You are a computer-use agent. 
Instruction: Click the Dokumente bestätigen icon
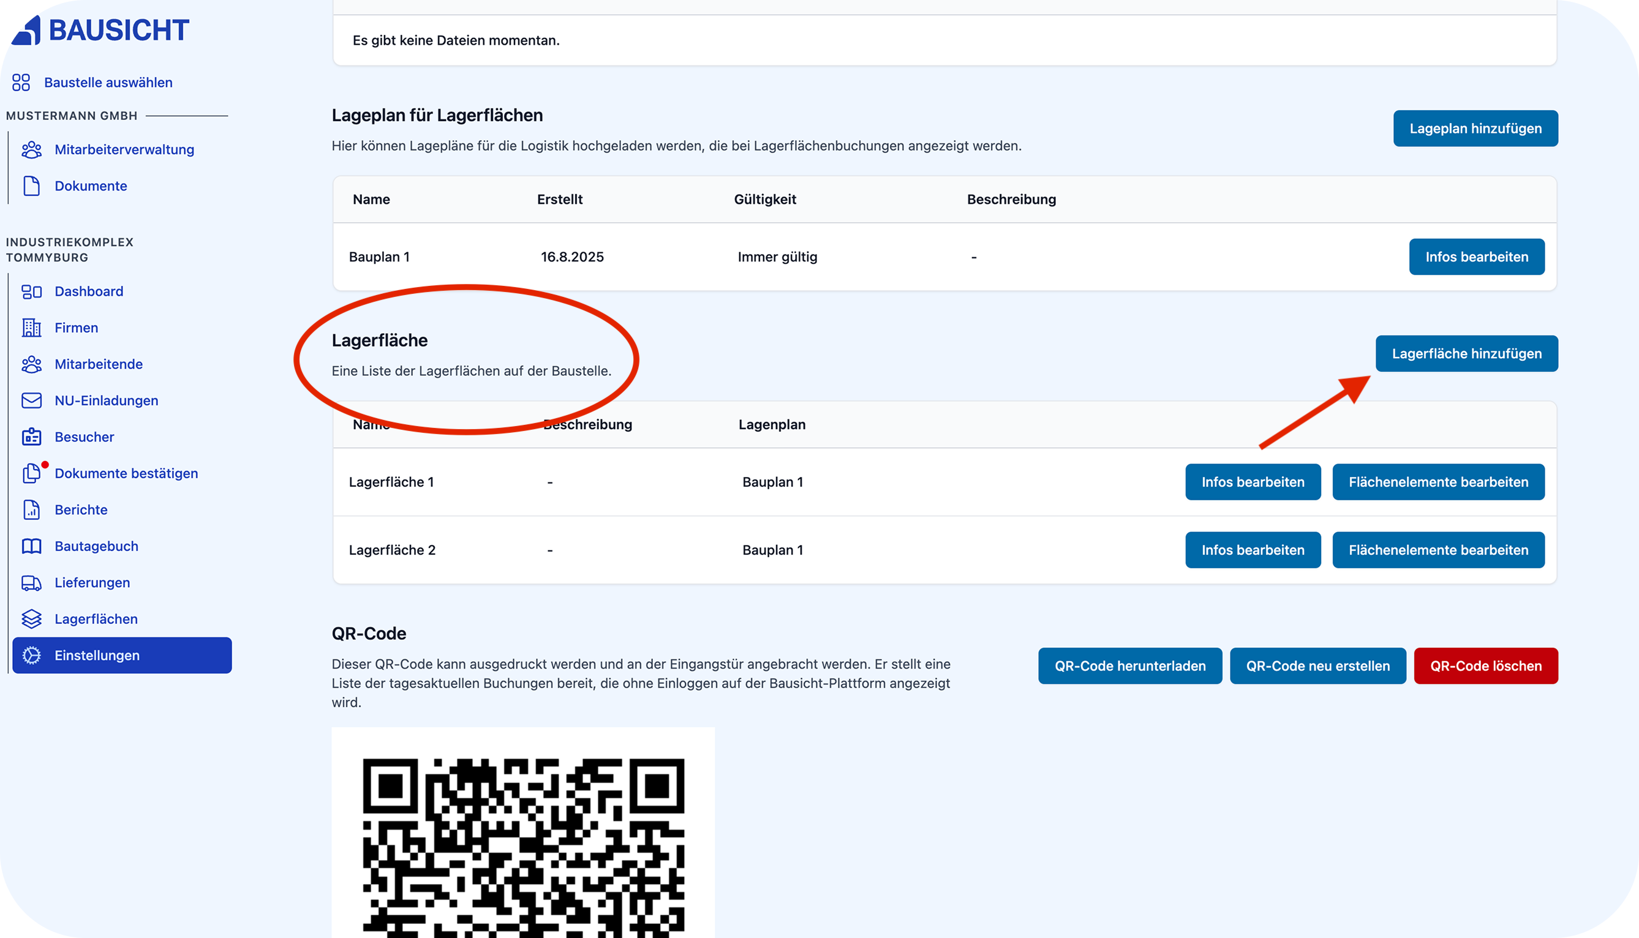click(x=32, y=473)
